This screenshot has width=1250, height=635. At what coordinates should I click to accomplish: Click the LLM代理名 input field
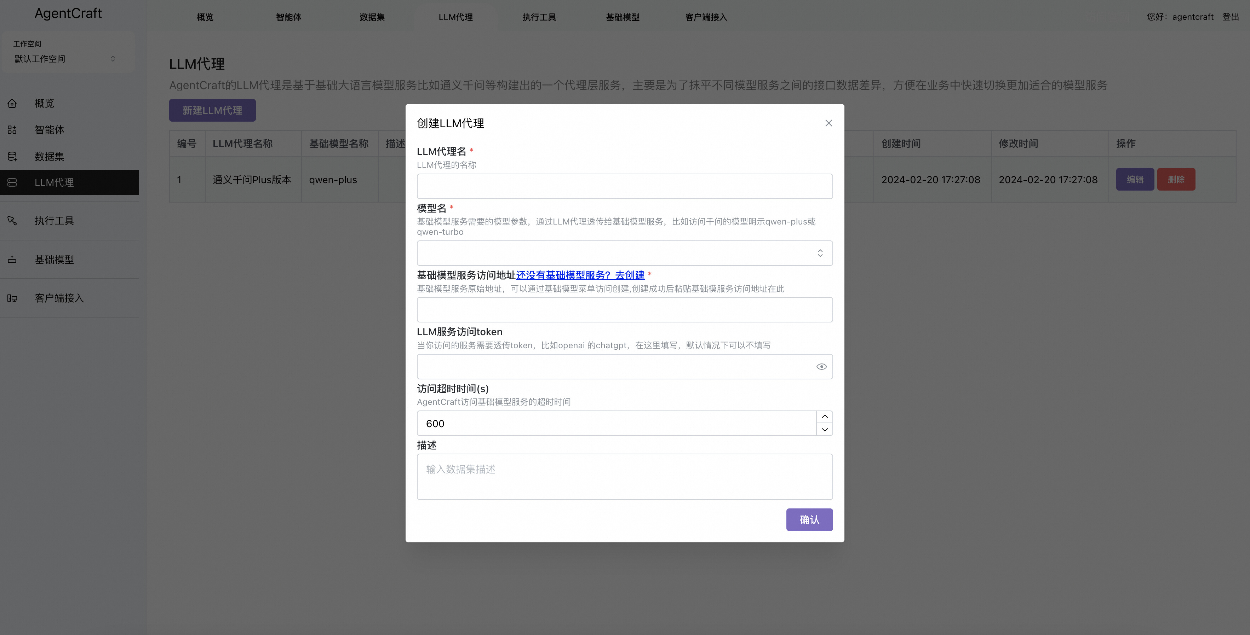click(x=625, y=186)
